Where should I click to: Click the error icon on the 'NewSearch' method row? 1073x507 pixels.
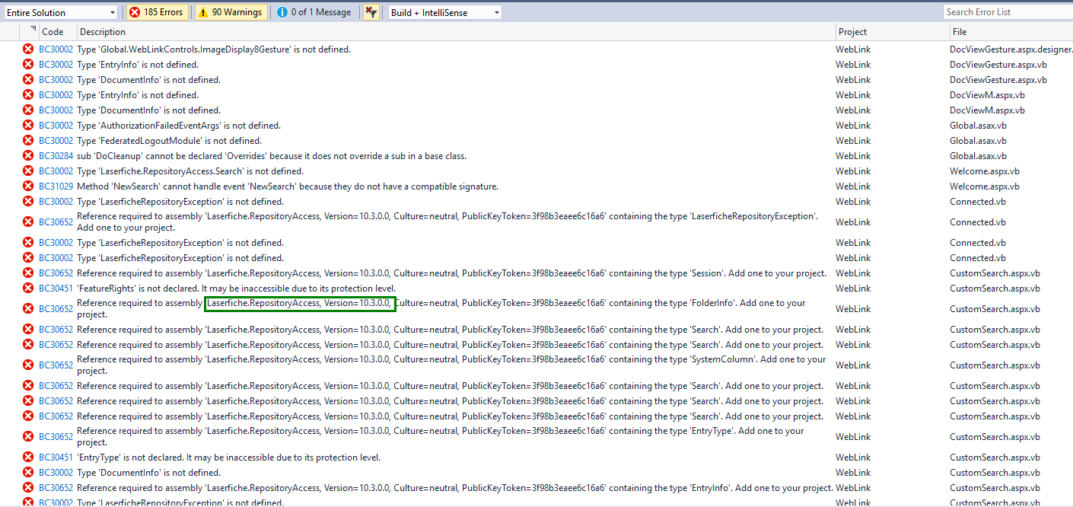(x=28, y=187)
